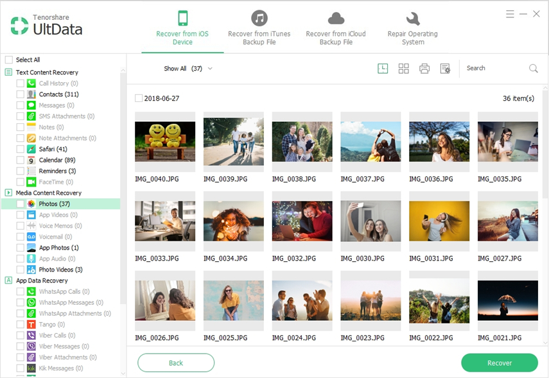Click the Contacts icon
Image resolution: width=549 pixels, height=378 pixels.
[31, 94]
